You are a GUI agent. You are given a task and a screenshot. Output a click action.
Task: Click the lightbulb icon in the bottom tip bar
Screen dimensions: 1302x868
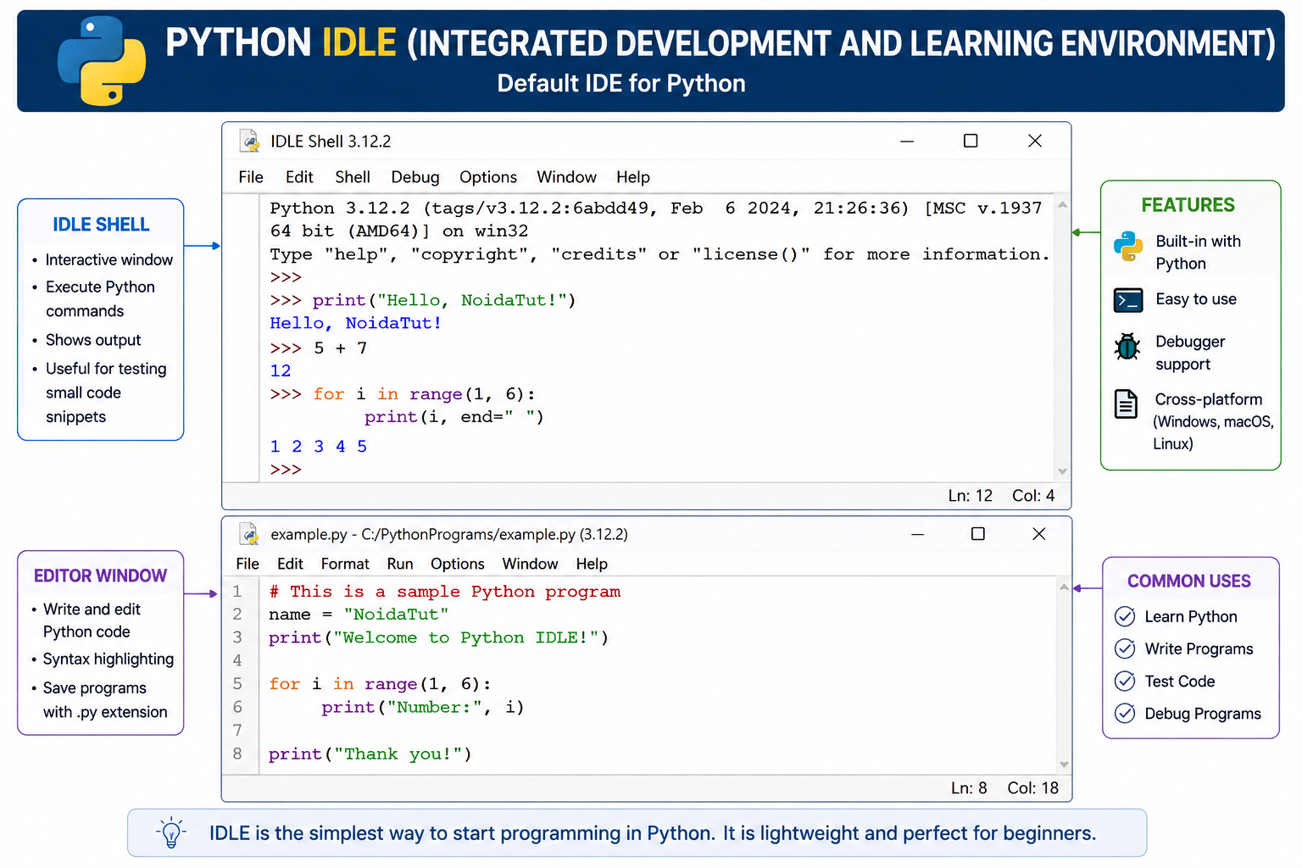pyautogui.click(x=171, y=832)
